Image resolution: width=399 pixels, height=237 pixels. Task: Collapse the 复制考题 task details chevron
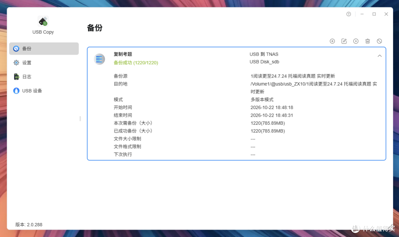[379, 56]
